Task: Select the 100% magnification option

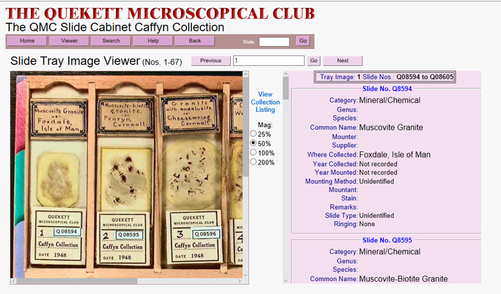Action: (253, 152)
